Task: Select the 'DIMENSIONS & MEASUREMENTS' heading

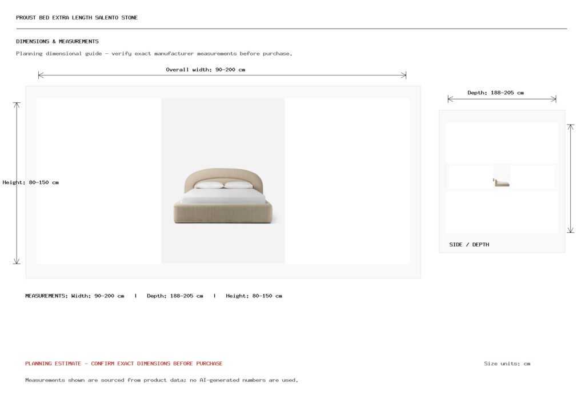Action: [58, 41]
